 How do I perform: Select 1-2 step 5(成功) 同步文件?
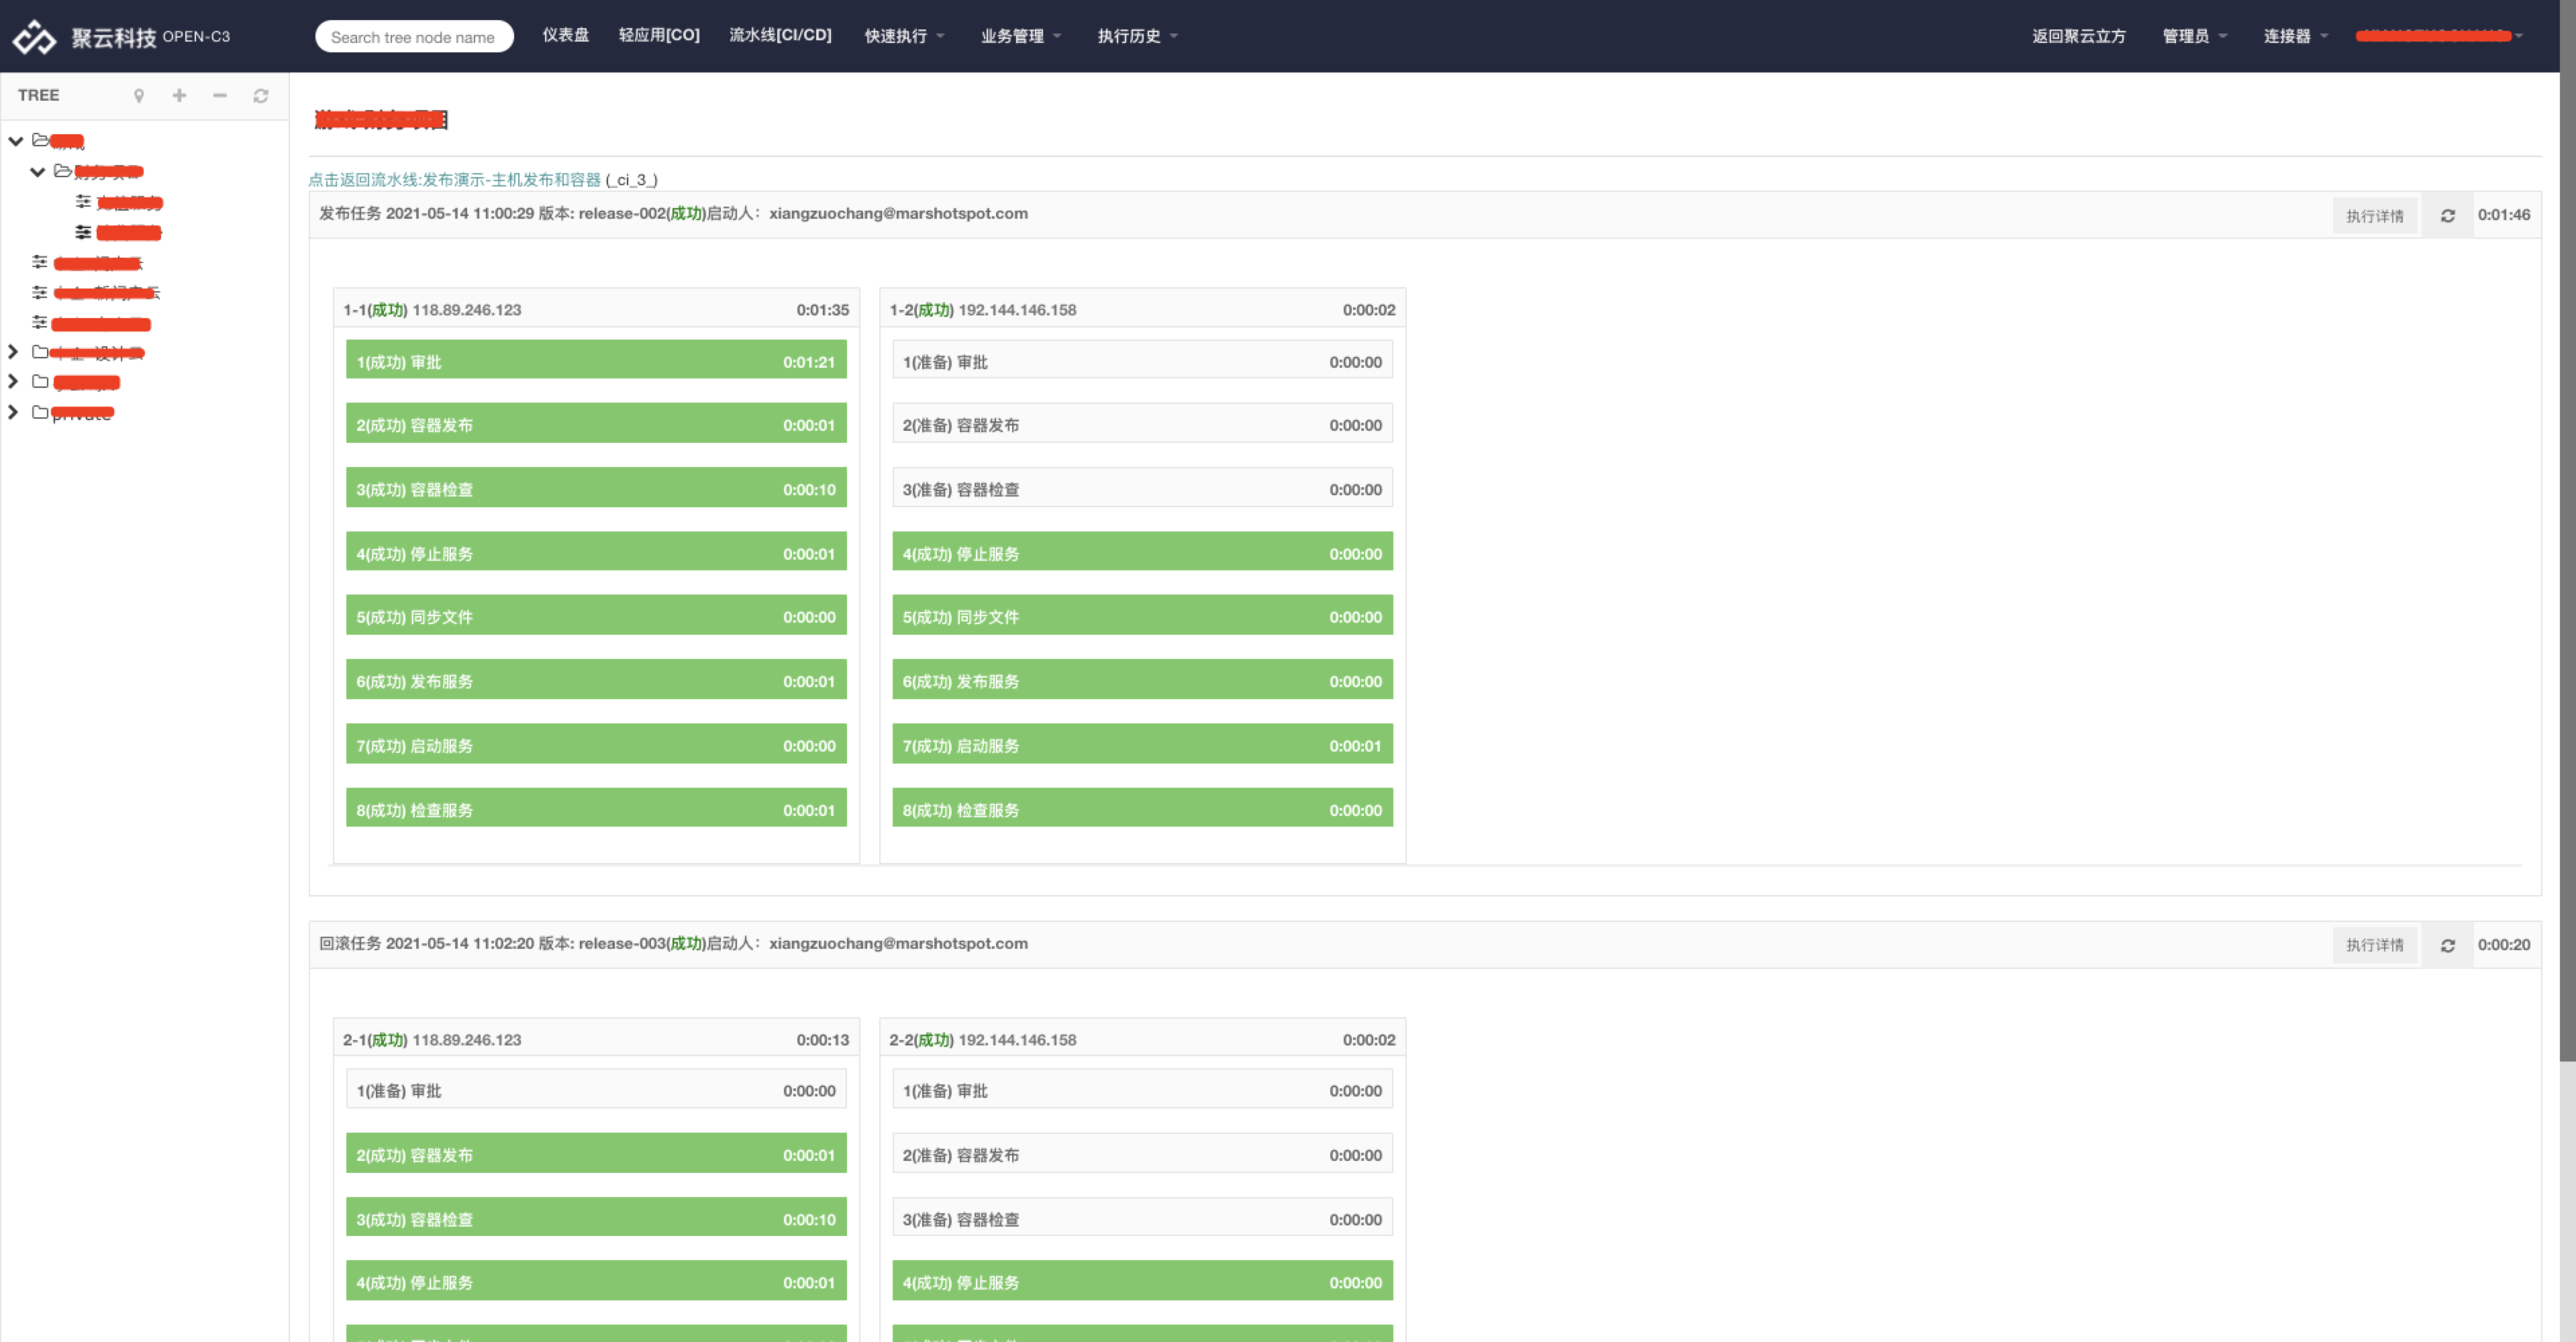[x=1142, y=616]
